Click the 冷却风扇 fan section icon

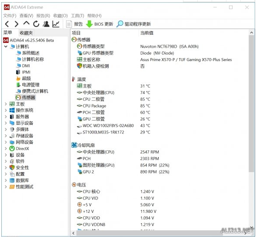coord(74,145)
